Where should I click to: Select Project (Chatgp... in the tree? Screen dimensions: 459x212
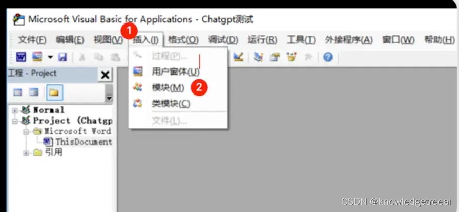click(72, 121)
